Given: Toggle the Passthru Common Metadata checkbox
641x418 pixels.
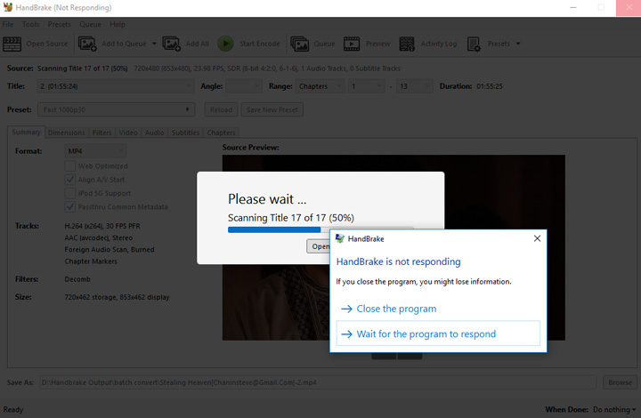Looking at the screenshot, I should [x=70, y=206].
